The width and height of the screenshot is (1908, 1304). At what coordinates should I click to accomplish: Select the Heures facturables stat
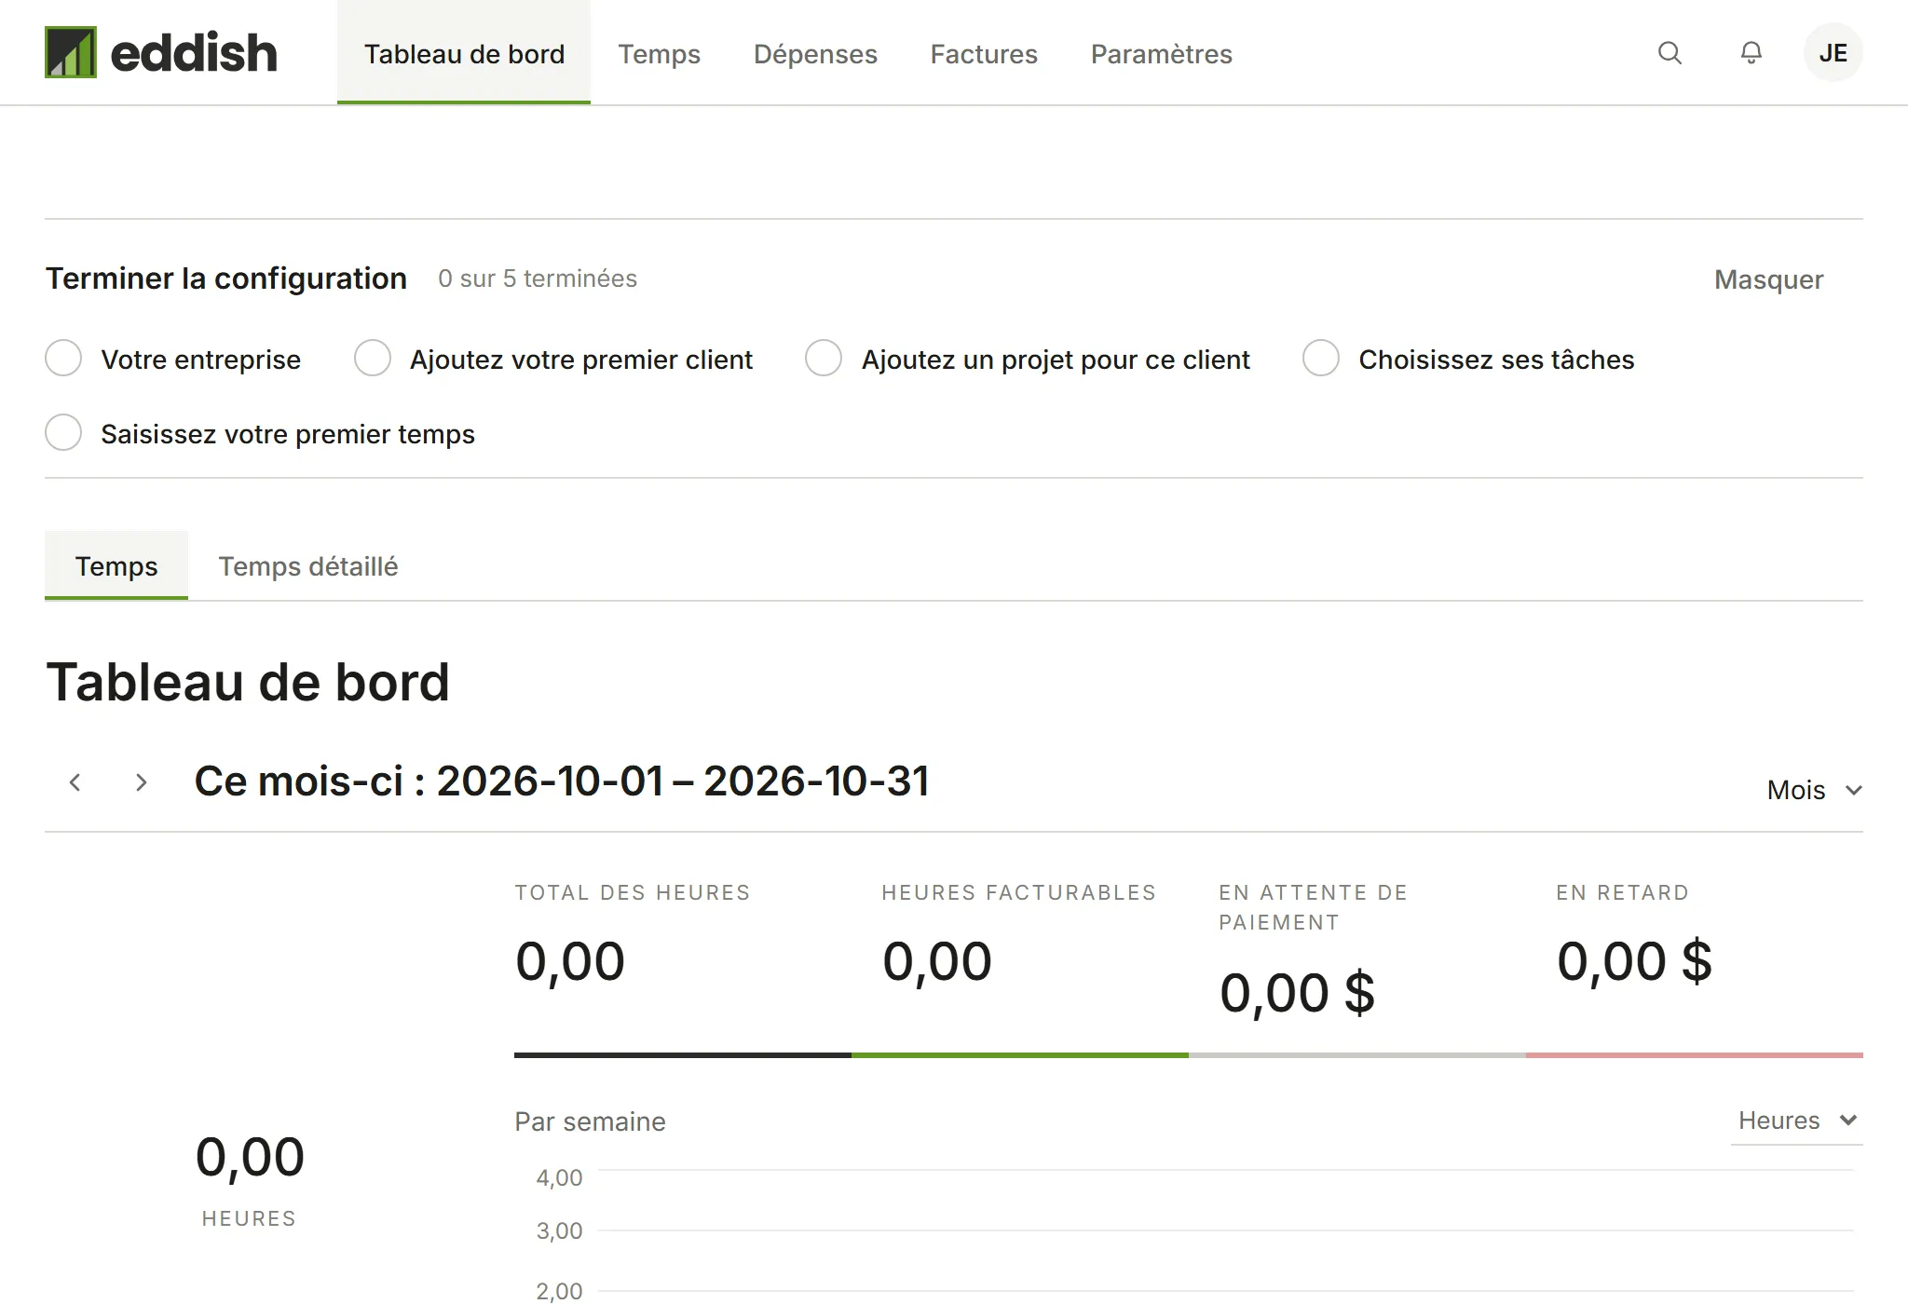click(1020, 967)
